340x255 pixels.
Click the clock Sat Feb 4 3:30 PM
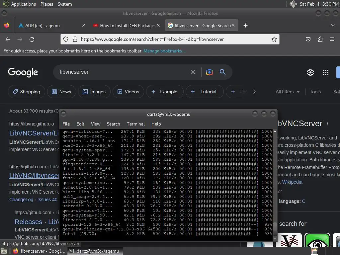coord(319,4)
